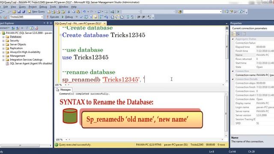Click Disconnect icon in Object Explorer toolbar

(18, 28)
